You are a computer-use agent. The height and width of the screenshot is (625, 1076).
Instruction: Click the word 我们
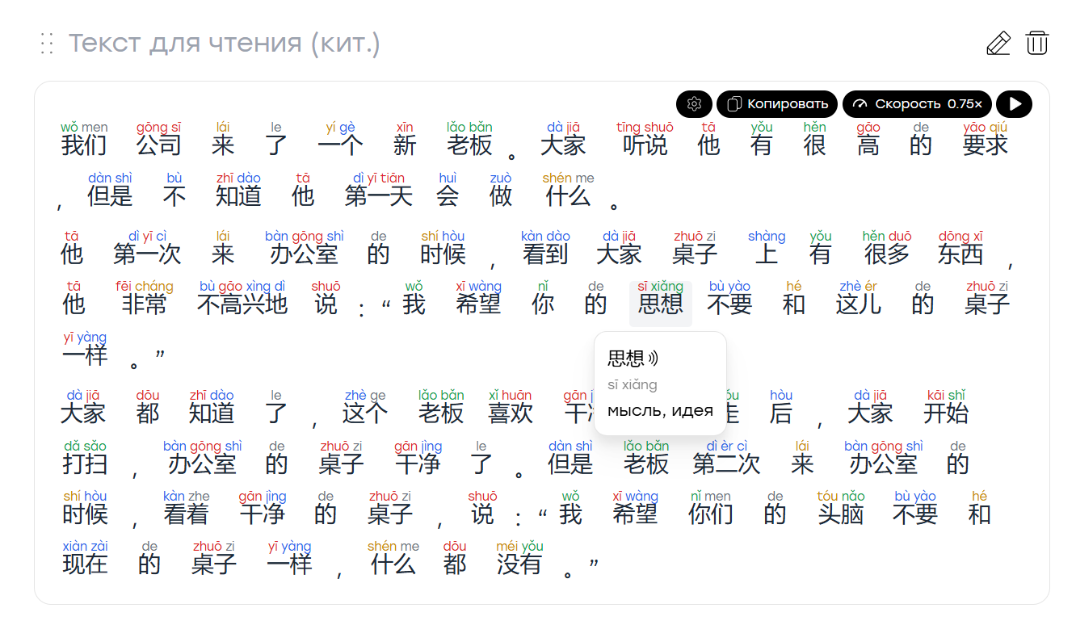(x=84, y=145)
